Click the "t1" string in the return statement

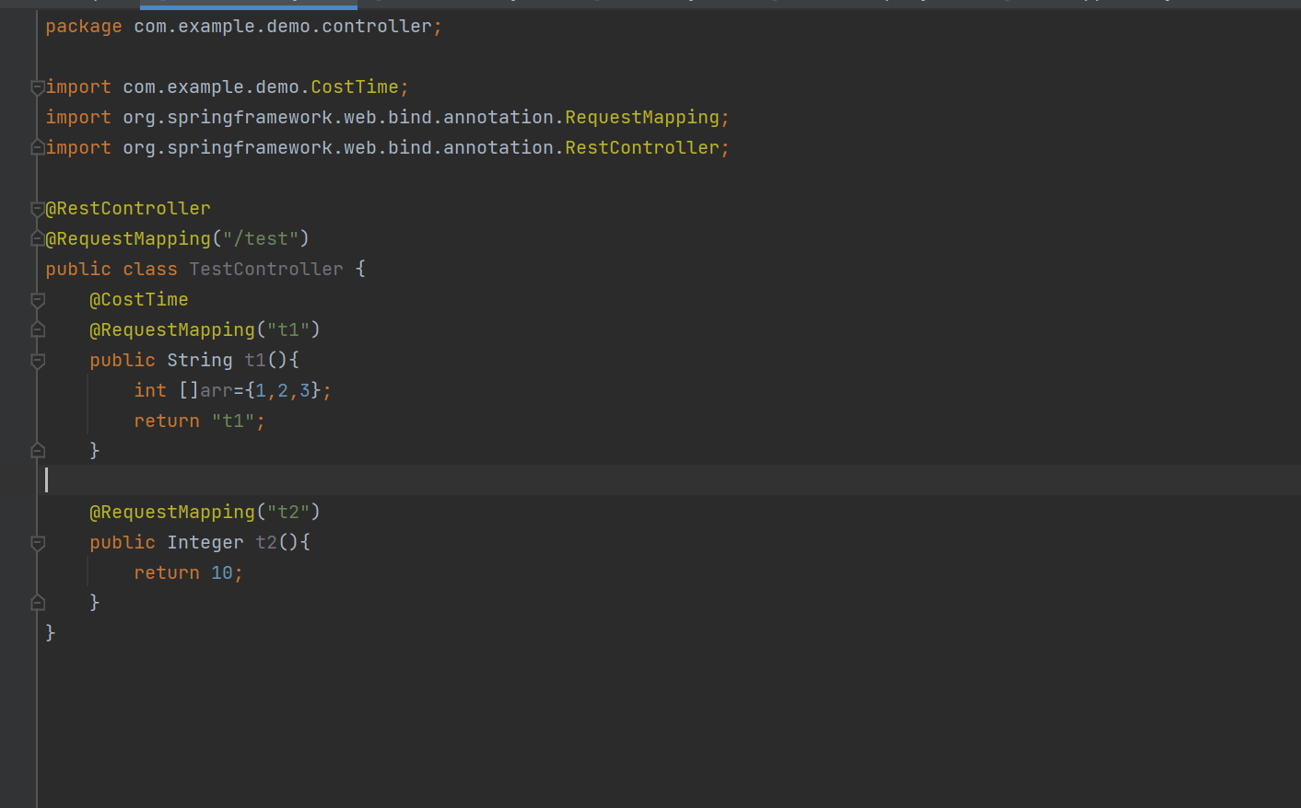(x=233, y=421)
